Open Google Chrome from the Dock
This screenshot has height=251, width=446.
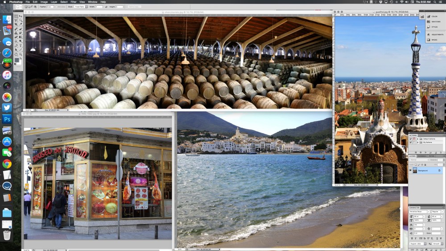click(7, 164)
